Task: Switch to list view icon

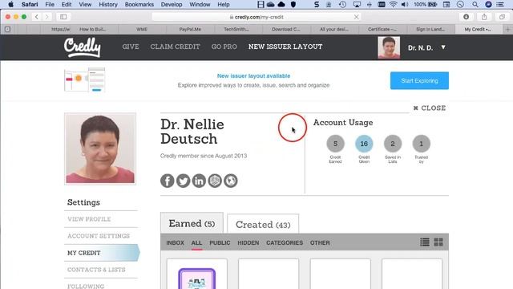Action: [x=425, y=242]
